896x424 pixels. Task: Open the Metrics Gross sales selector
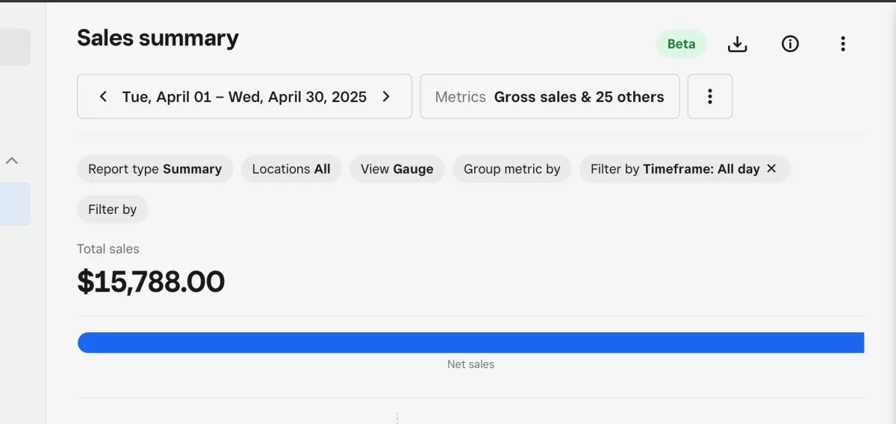pyautogui.click(x=550, y=96)
